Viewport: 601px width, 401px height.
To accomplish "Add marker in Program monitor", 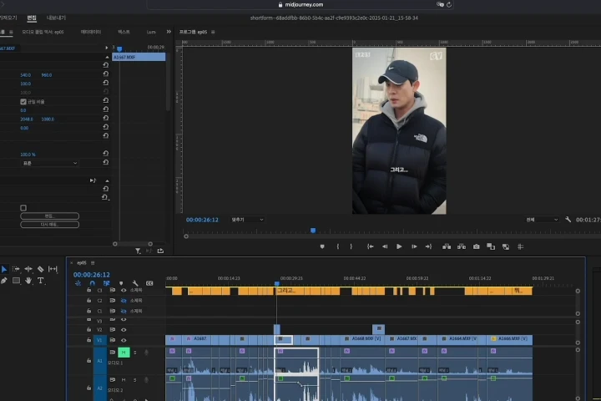I will pyautogui.click(x=322, y=246).
